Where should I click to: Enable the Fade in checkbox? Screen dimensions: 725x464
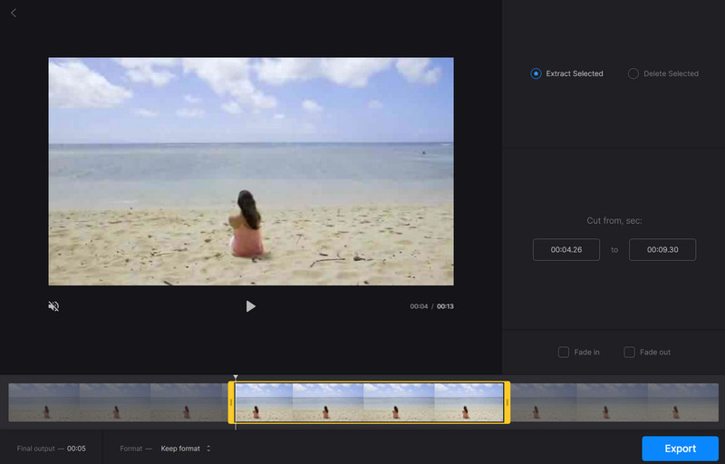(x=563, y=353)
